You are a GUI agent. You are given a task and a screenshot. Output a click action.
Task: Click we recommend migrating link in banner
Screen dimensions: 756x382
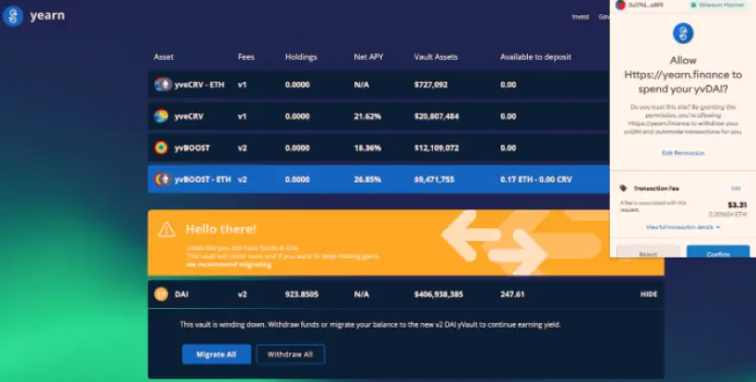[x=229, y=264]
